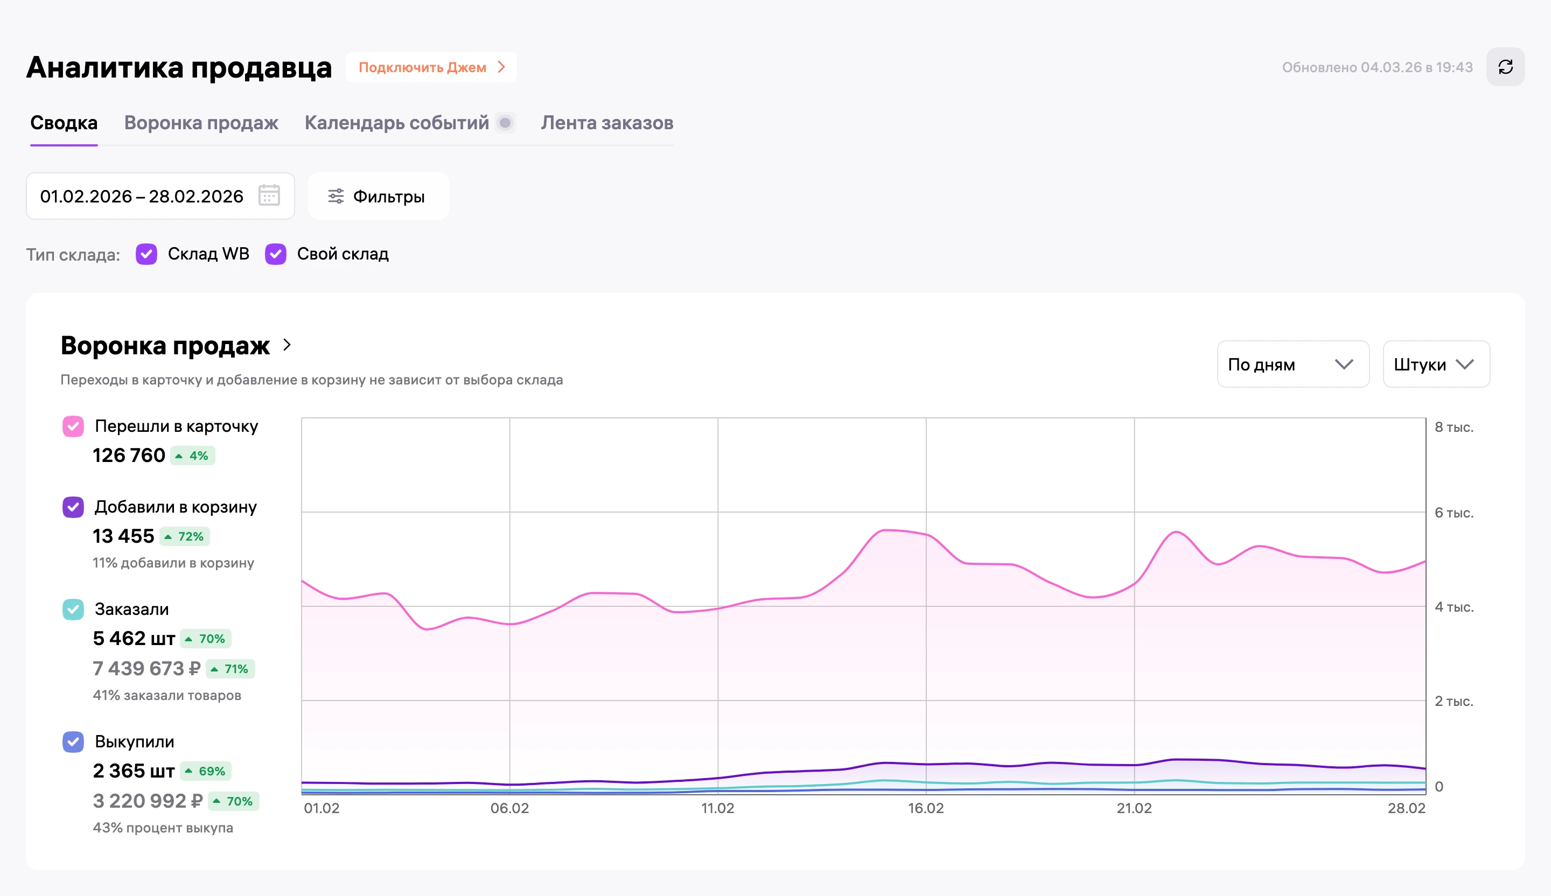The height and width of the screenshot is (896, 1551).
Task: Disable the Выкупили series checkbox
Action: point(73,741)
